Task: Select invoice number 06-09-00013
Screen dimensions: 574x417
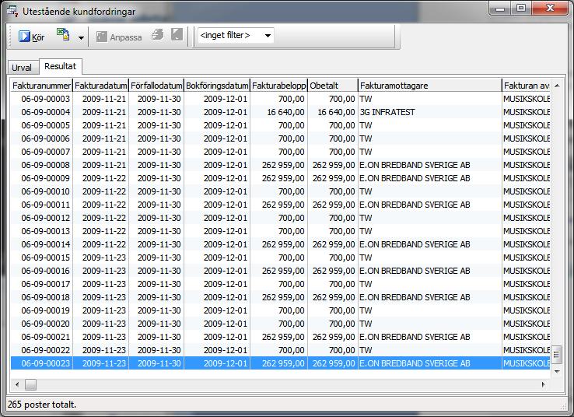Action: [45, 231]
